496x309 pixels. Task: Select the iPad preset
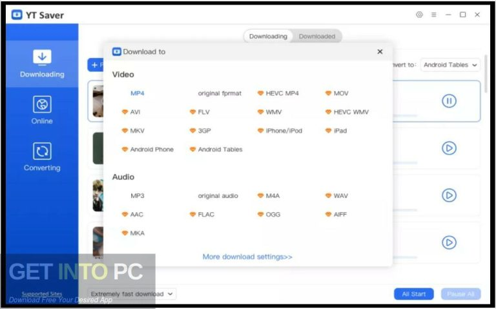(x=336, y=130)
